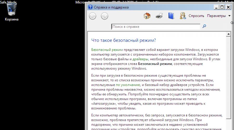Screen dimensions: 234x130
Task: Click the help window question mark icon
Action: [x=90, y=7]
